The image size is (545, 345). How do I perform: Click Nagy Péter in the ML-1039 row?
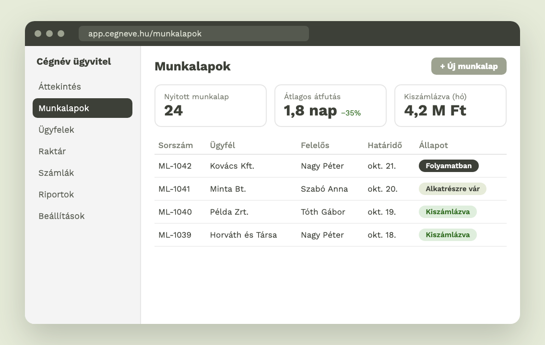pos(322,235)
